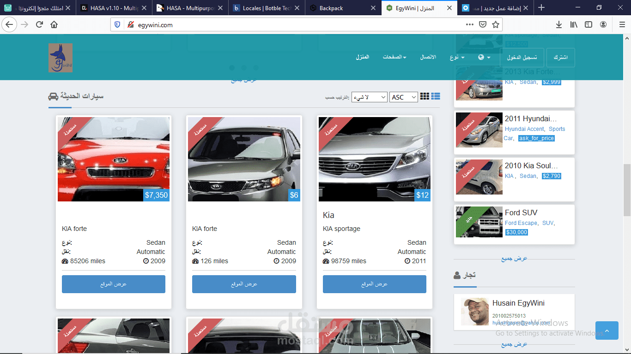Click the ask_for_price tag

536,138
